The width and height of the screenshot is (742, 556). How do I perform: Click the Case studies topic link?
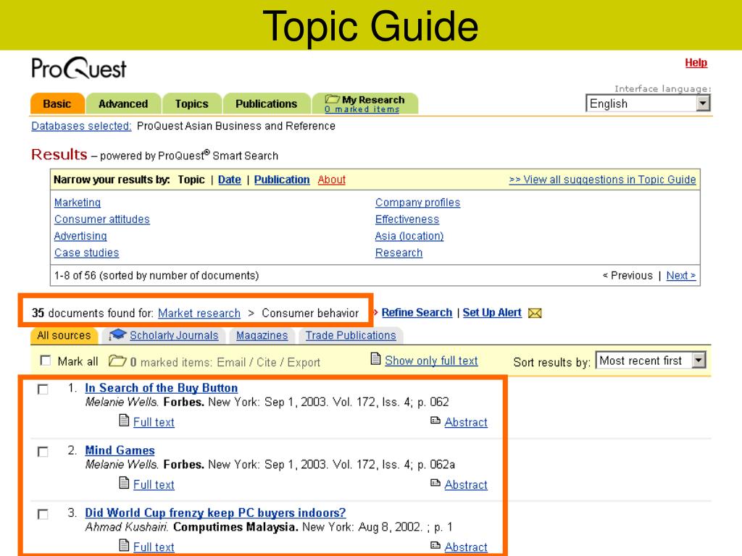[87, 253]
